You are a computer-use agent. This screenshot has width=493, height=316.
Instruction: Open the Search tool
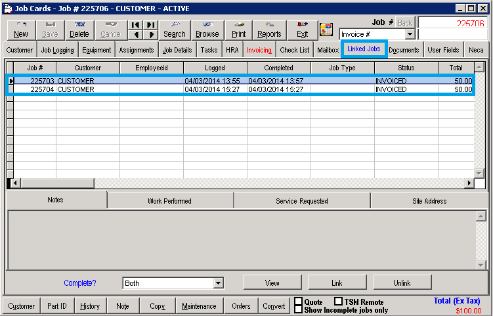pos(174,30)
